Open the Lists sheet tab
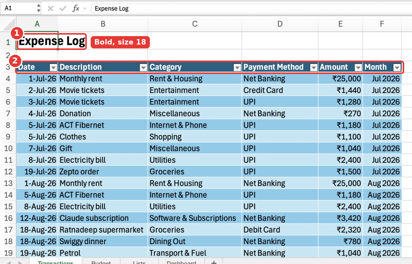Image resolution: width=412 pixels, height=264 pixels. point(139,261)
